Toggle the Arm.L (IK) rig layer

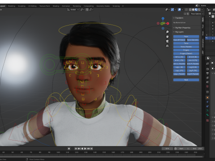click(x=179, y=57)
